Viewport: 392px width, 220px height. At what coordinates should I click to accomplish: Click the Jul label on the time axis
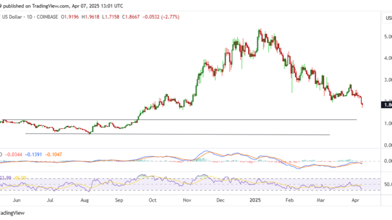[x=50, y=200]
